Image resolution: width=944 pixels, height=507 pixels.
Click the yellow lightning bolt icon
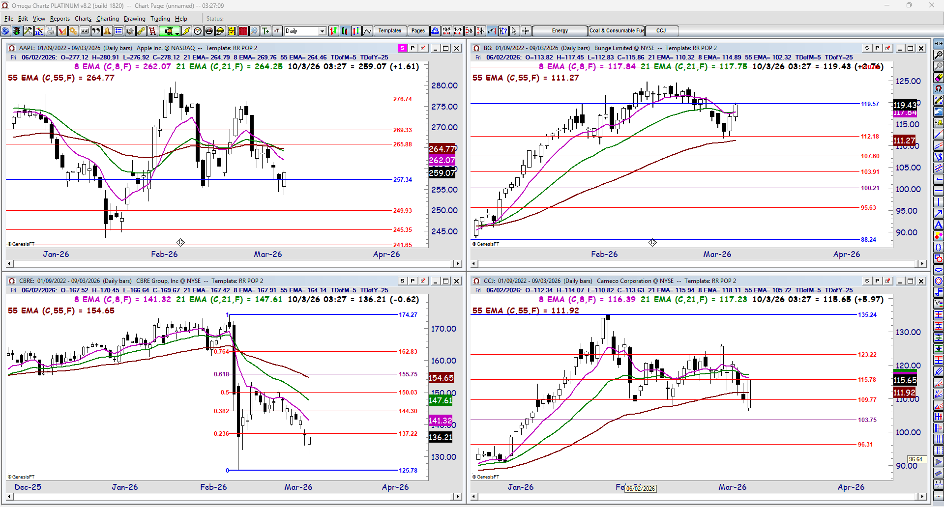pos(186,31)
